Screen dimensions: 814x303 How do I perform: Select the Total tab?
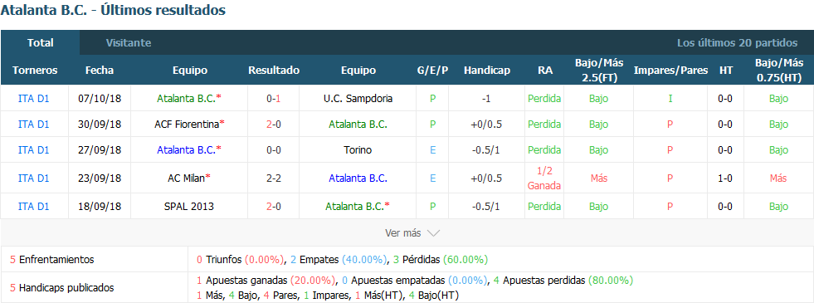[x=41, y=42]
